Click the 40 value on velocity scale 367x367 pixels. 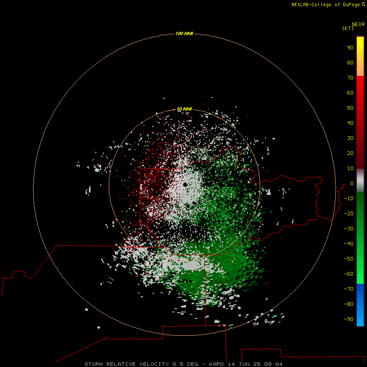tap(350, 123)
